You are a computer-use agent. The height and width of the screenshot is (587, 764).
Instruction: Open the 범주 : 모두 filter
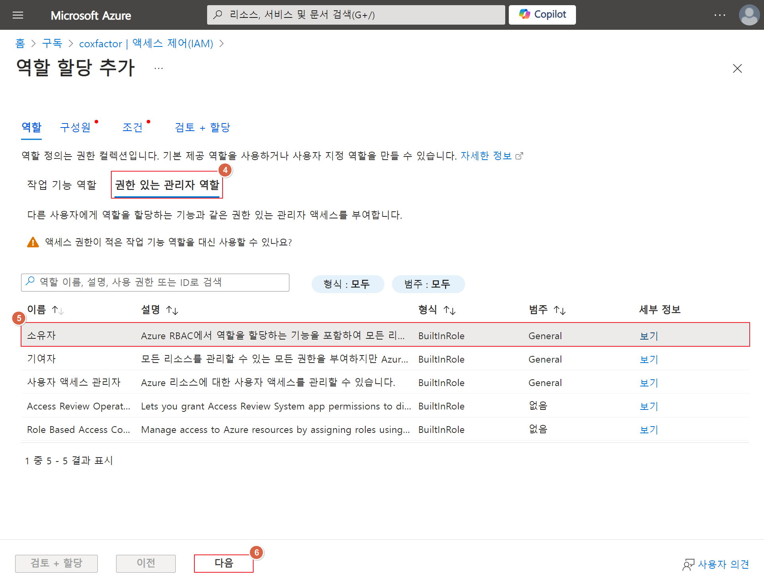(428, 284)
